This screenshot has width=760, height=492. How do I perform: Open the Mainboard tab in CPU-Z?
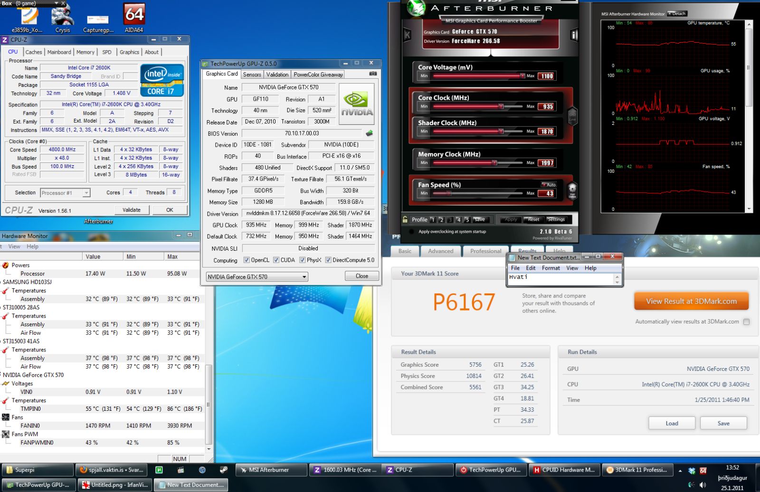[x=59, y=52]
